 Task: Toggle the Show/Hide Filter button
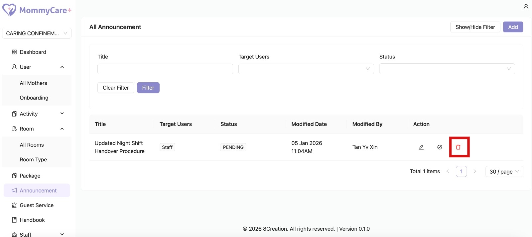(x=475, y=27)
